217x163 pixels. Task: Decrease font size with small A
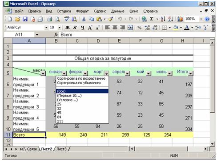pyautogui.click(x=97, y=28)
